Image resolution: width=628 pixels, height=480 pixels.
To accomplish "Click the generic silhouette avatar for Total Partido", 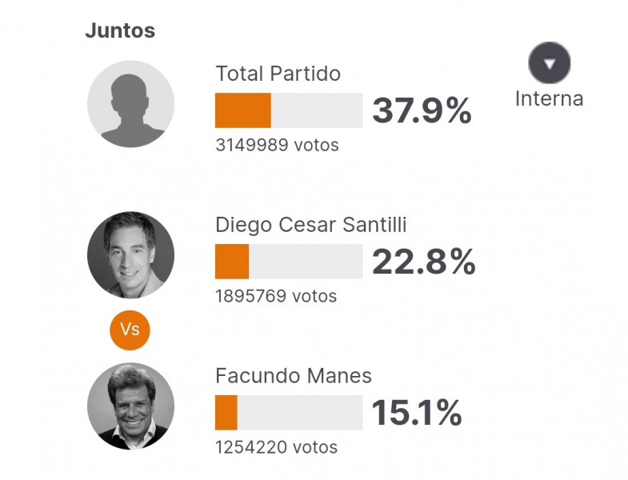I will click(131, 104).
